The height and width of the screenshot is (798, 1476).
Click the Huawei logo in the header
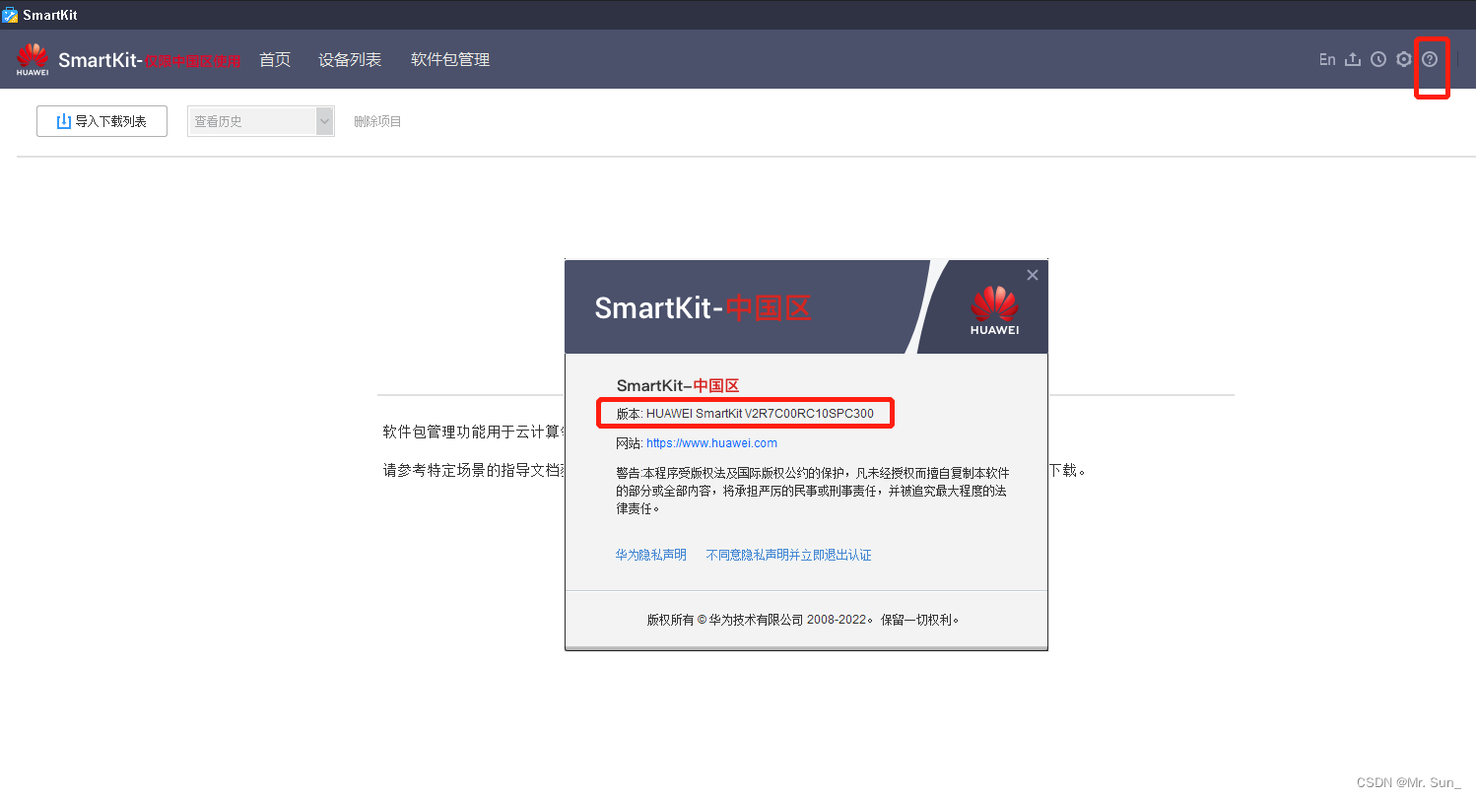[33, 58]
